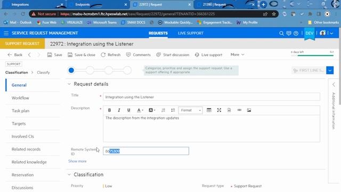Viewport: 341px width, 192px height.
Task: Click Start discussion
Action: tap(173, 54)
